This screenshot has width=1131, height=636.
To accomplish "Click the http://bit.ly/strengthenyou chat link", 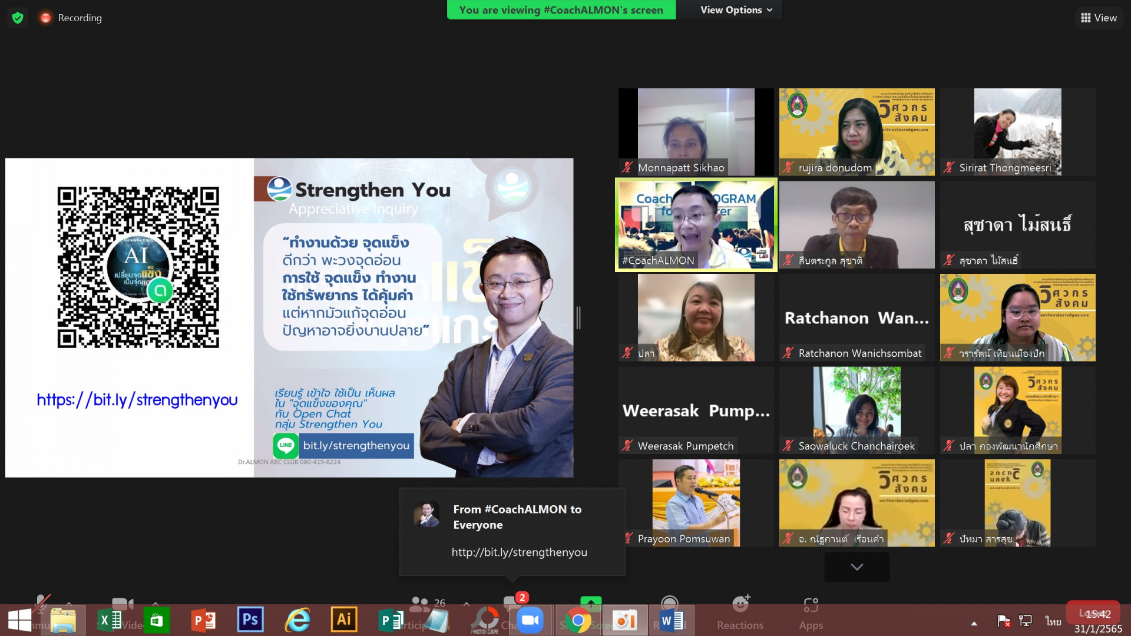I will click(519, 552).
